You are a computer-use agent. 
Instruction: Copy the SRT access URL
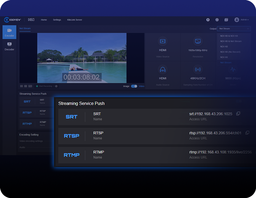(x=238, y=114)
